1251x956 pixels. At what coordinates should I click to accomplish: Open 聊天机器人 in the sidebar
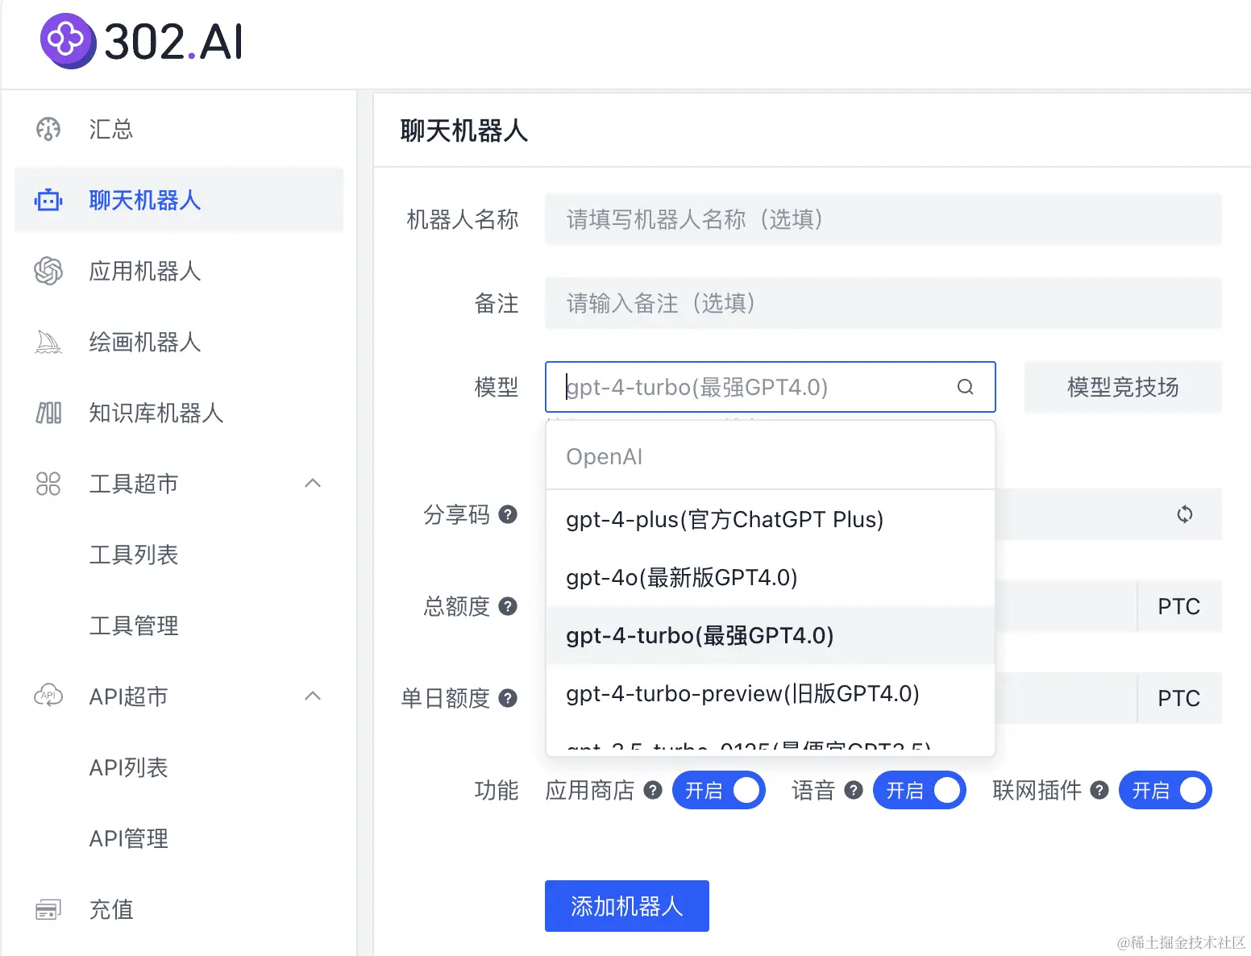pyautogui.click(x=179, y=200)
